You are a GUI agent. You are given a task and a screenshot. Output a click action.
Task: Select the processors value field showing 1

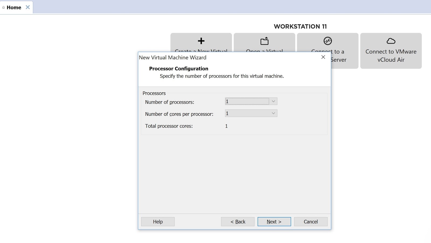coord(246,101)
